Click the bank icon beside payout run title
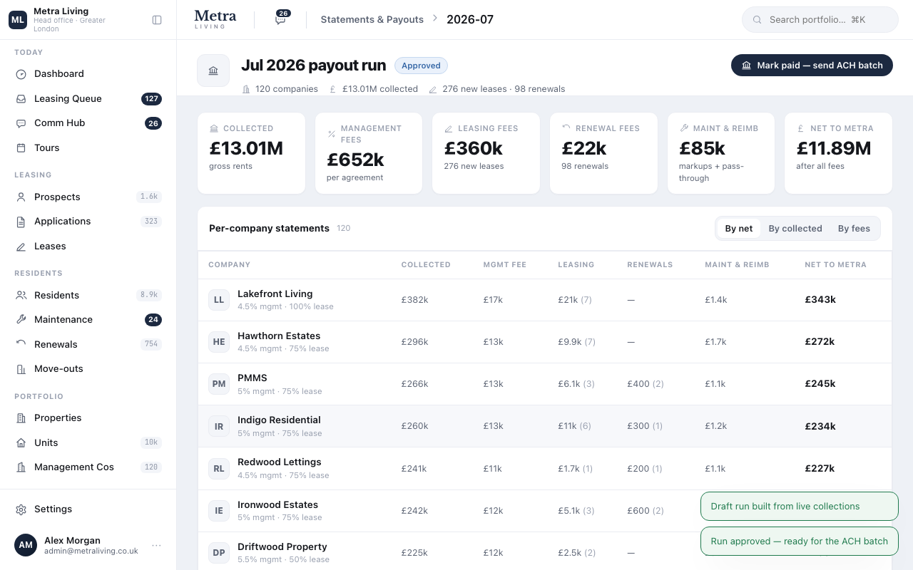This screenshot has height=570, width=913. (x=213, y=71)
